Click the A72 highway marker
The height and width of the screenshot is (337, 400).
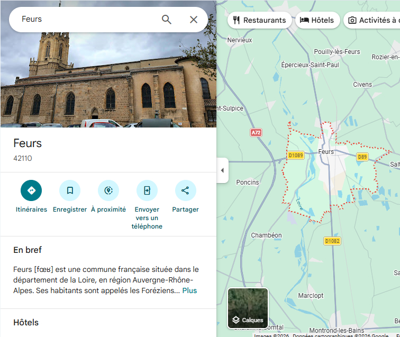pyautogui.click(x=256, y=133)
